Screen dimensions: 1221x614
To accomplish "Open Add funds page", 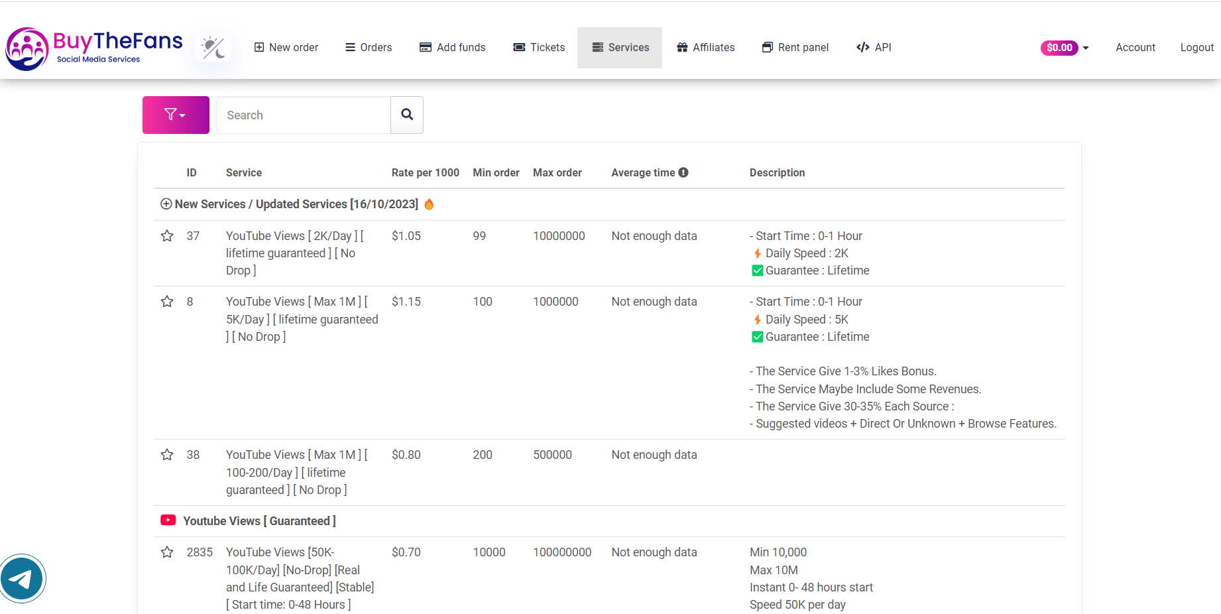I will 453,48.
